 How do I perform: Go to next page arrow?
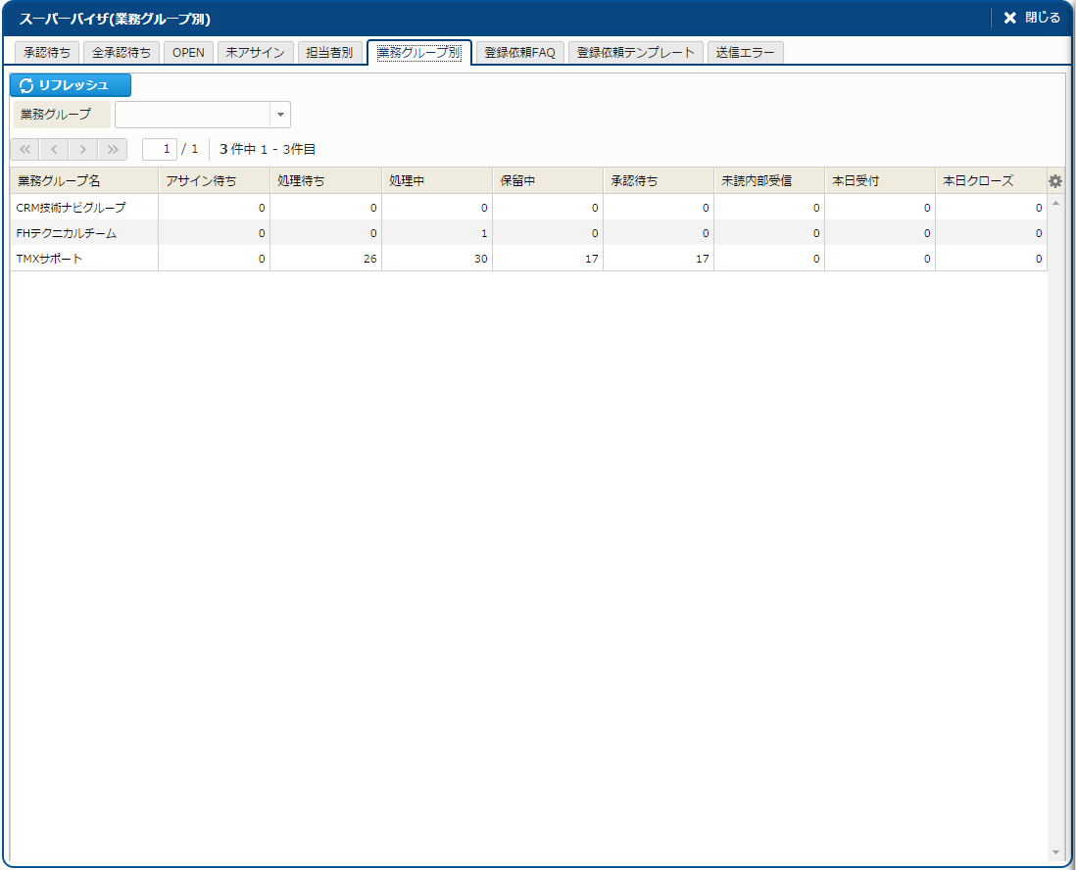tap(83, 150)
